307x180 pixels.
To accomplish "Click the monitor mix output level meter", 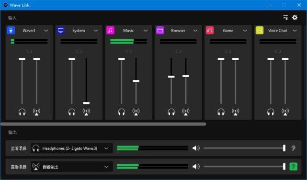I will (152, 148).
